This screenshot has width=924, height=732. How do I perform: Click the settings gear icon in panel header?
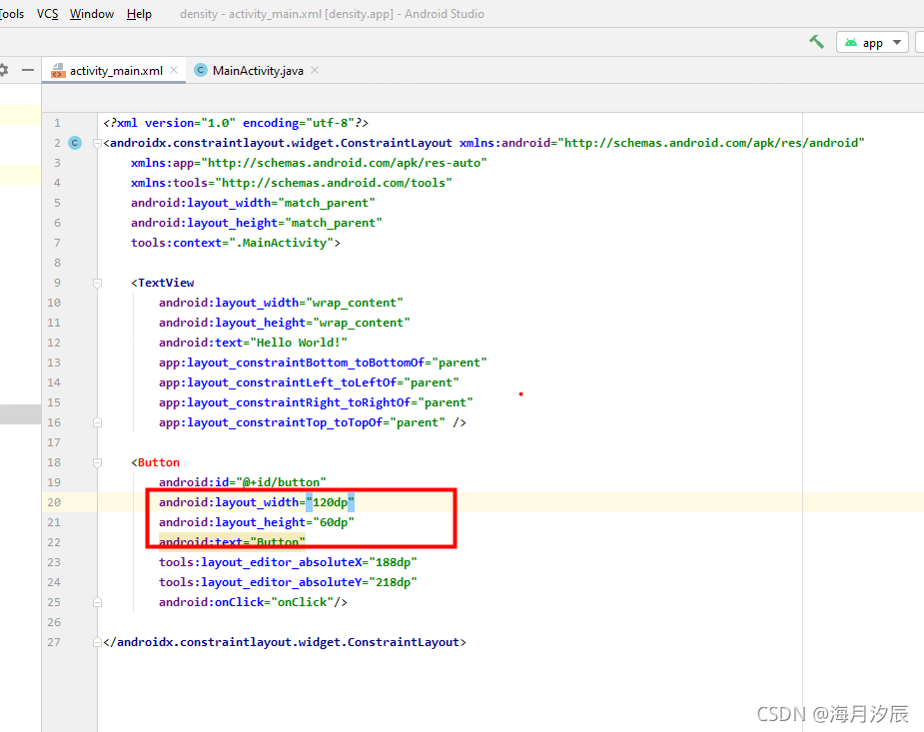(4, 70)
